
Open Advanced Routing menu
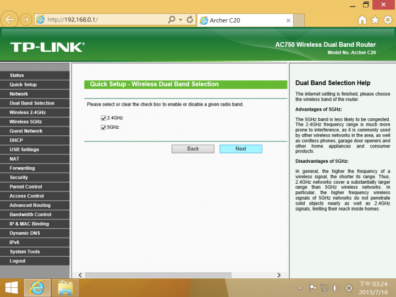[x=35, y=205]
